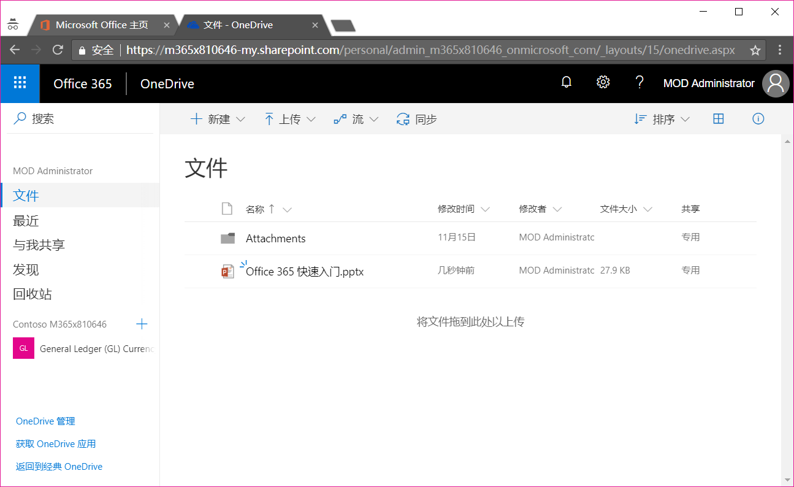Reverse the 名称 column sort direction
This screenshot has width=794, height=487.
[270, 209]
